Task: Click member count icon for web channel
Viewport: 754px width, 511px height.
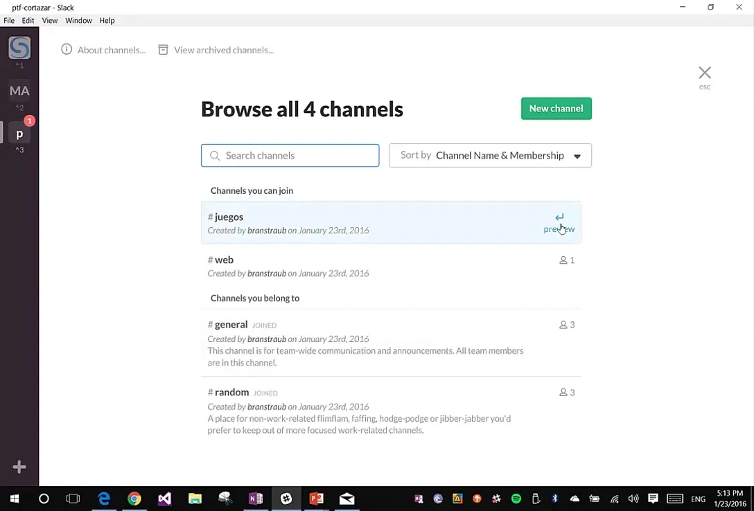Action: point(563,260)
